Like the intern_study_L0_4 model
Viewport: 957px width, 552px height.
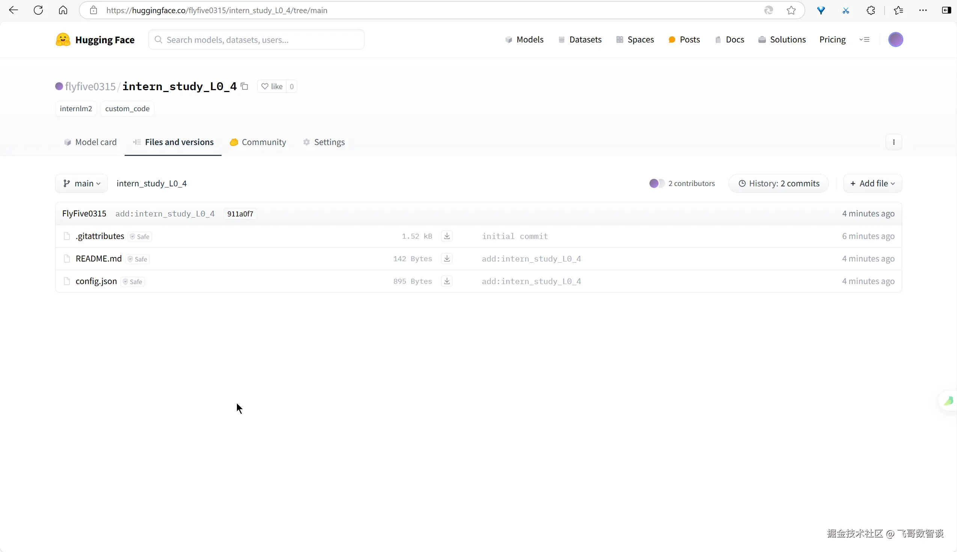point(272,86)
